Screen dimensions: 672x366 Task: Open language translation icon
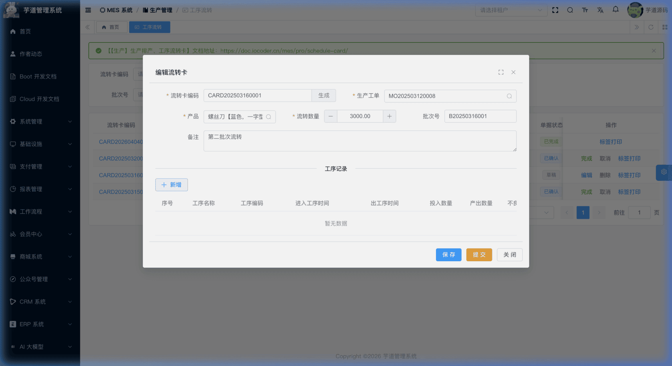[600, 10]
